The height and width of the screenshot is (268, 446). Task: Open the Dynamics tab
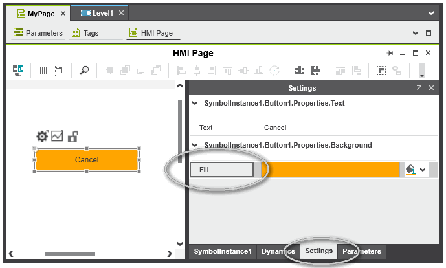point(278,251)
